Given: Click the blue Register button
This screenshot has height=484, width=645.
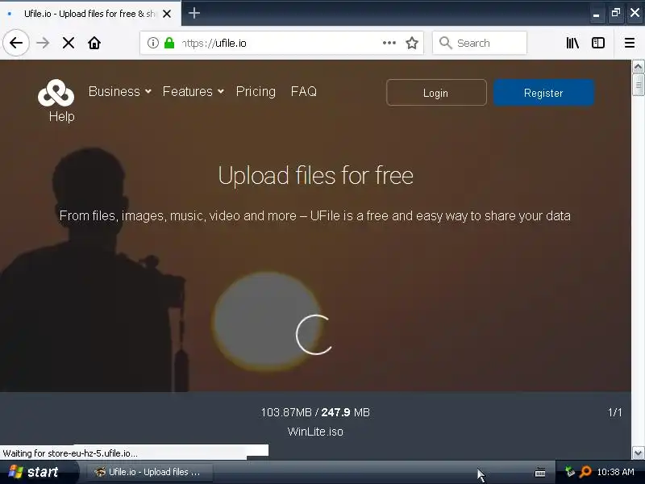Looking at the screenshot, I should click(x=543, y=93).
